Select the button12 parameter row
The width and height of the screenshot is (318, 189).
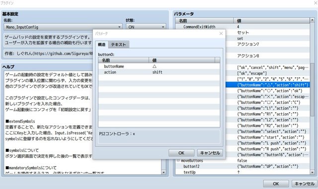242,166
